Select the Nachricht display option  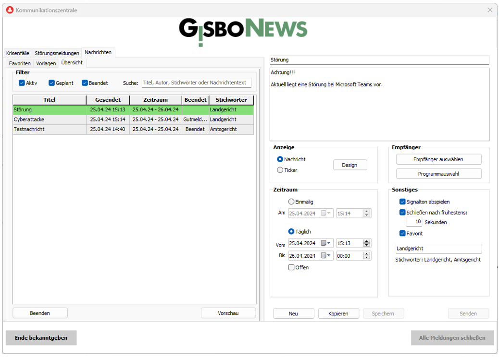point(280,159)
